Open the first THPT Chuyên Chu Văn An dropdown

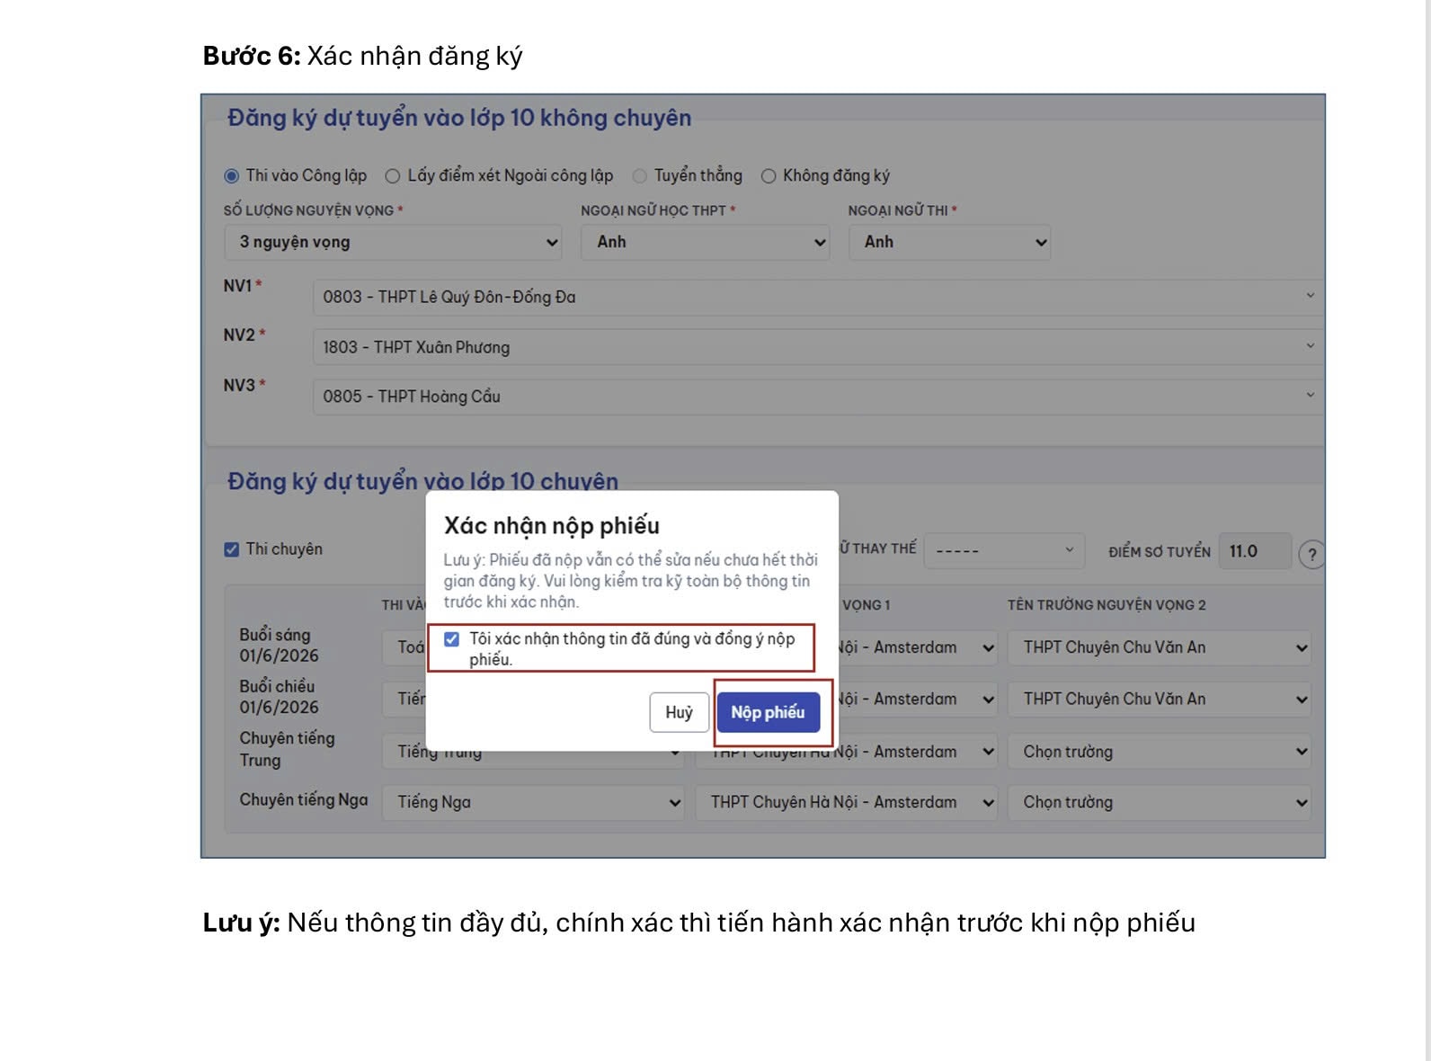pos(1159,647)
